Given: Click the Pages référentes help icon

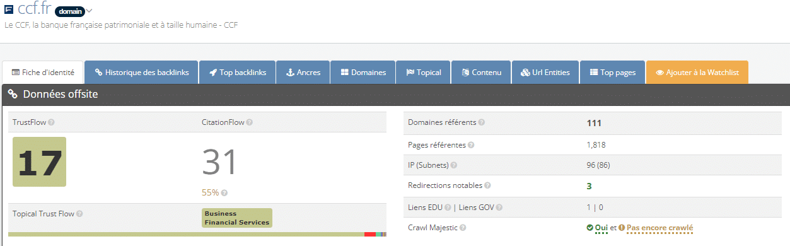Looking at the screenshot, I should coord(471,145).
